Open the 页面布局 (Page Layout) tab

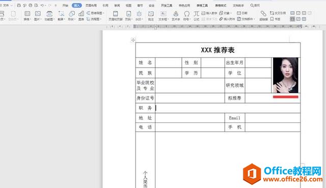click(91, 6)
